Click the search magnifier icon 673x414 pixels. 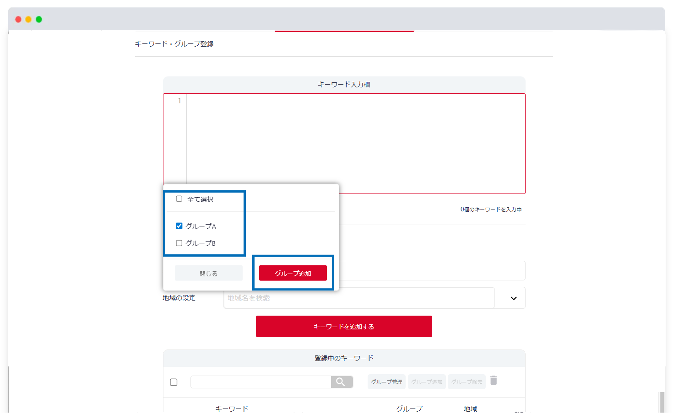point(342,382)
